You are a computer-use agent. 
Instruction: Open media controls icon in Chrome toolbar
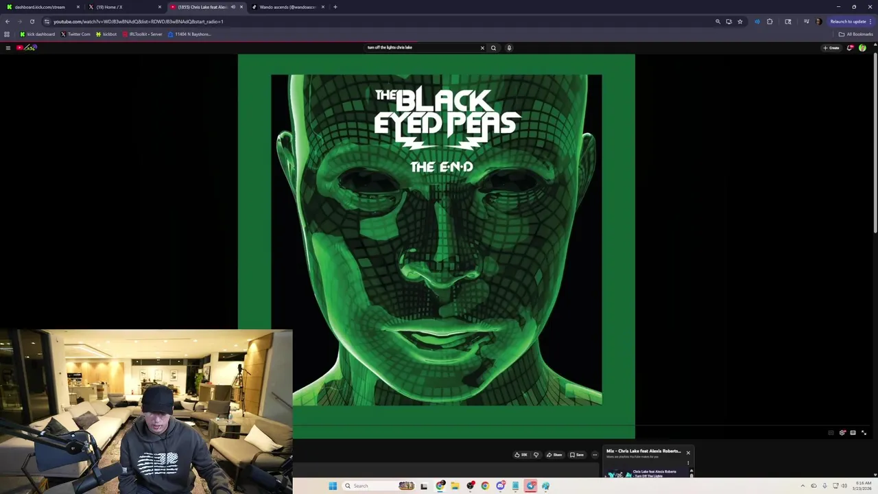806,21
